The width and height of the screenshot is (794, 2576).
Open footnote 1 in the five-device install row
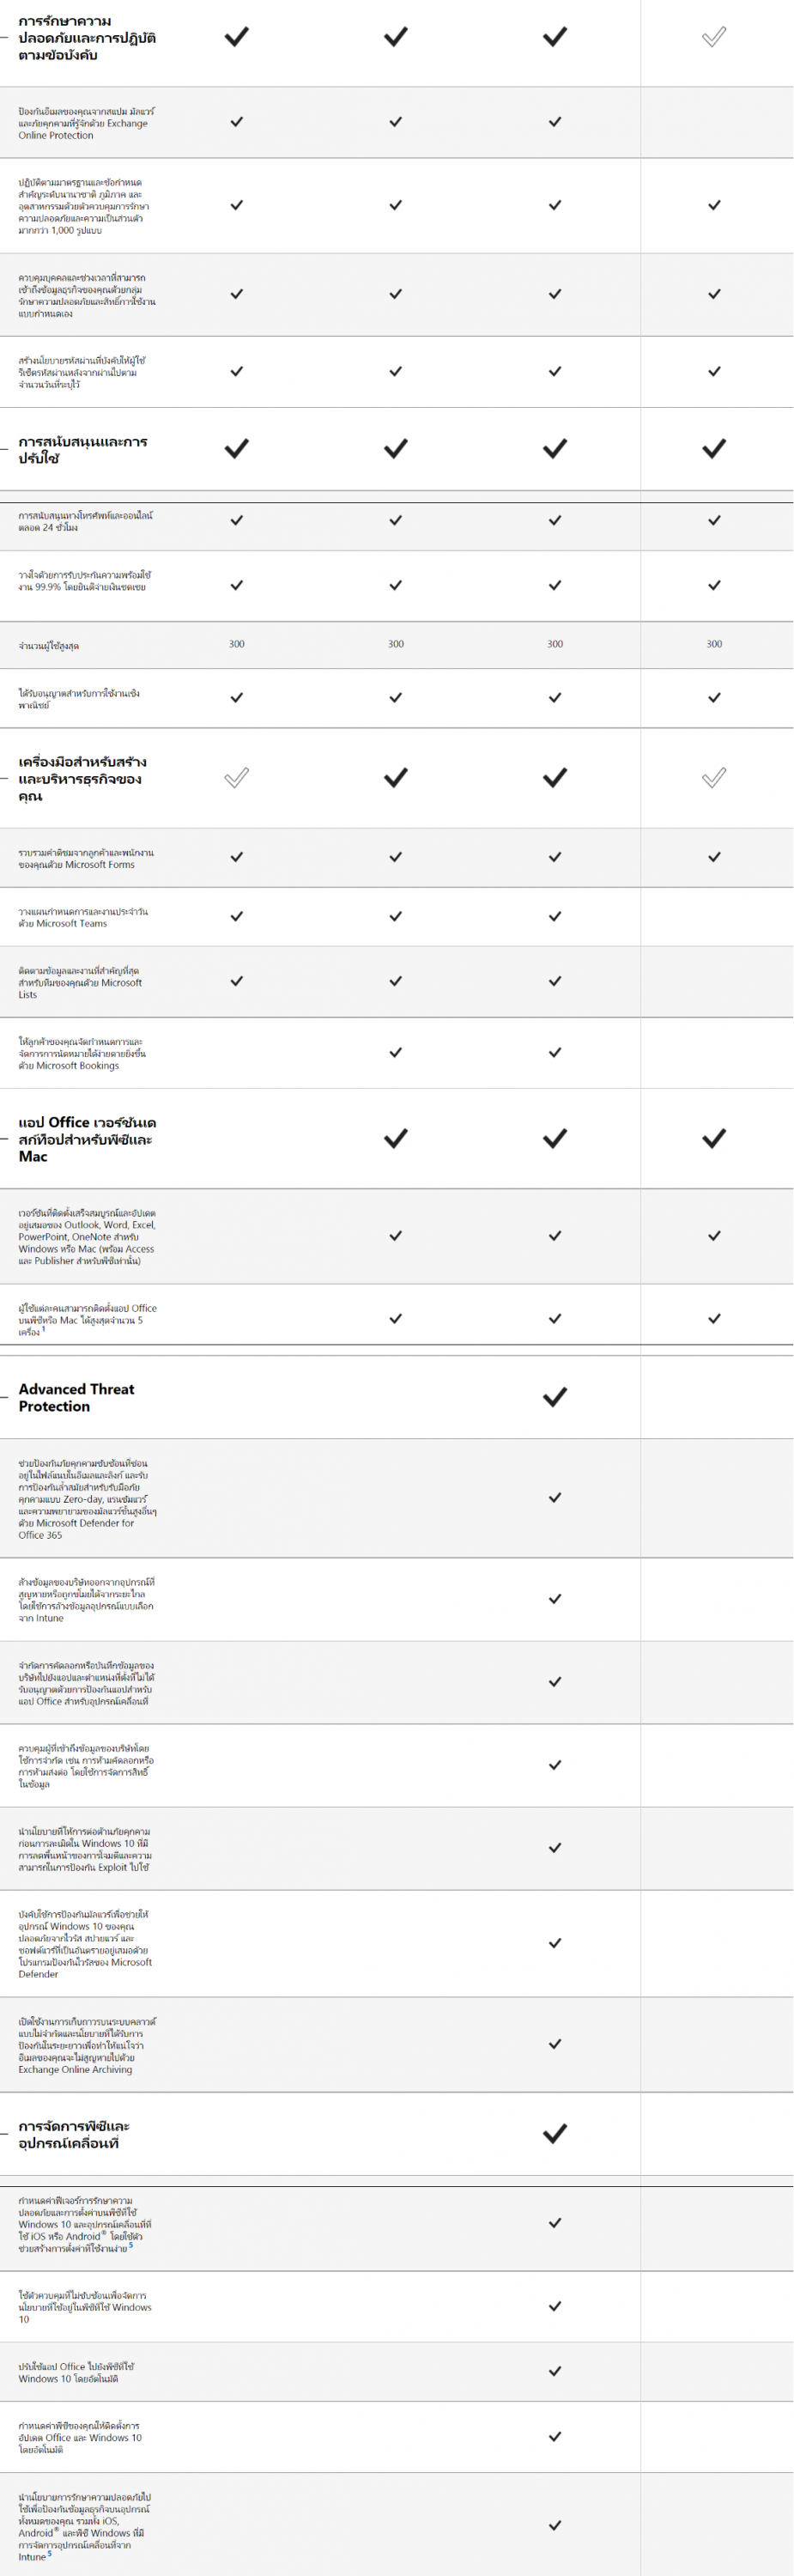coord(44,1329)
